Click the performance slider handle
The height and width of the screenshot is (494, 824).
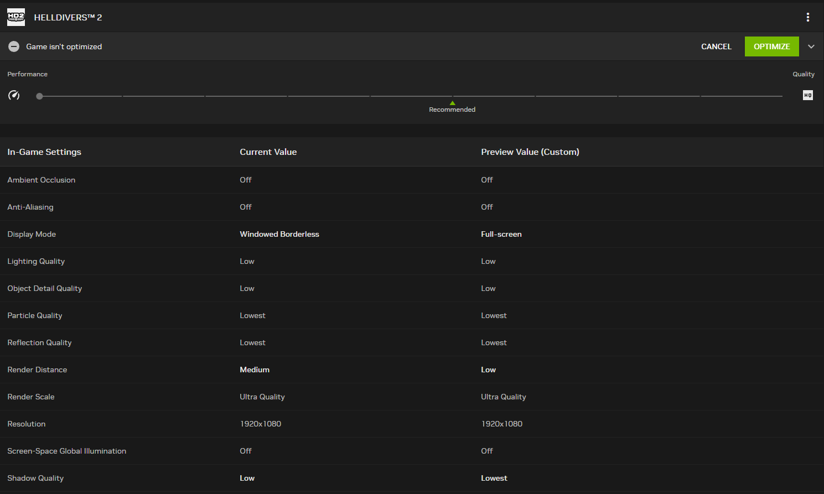(x=39, y=96)
